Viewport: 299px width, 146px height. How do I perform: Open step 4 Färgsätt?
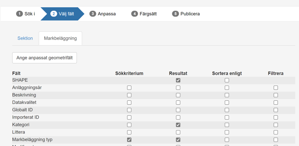[144, 14]
